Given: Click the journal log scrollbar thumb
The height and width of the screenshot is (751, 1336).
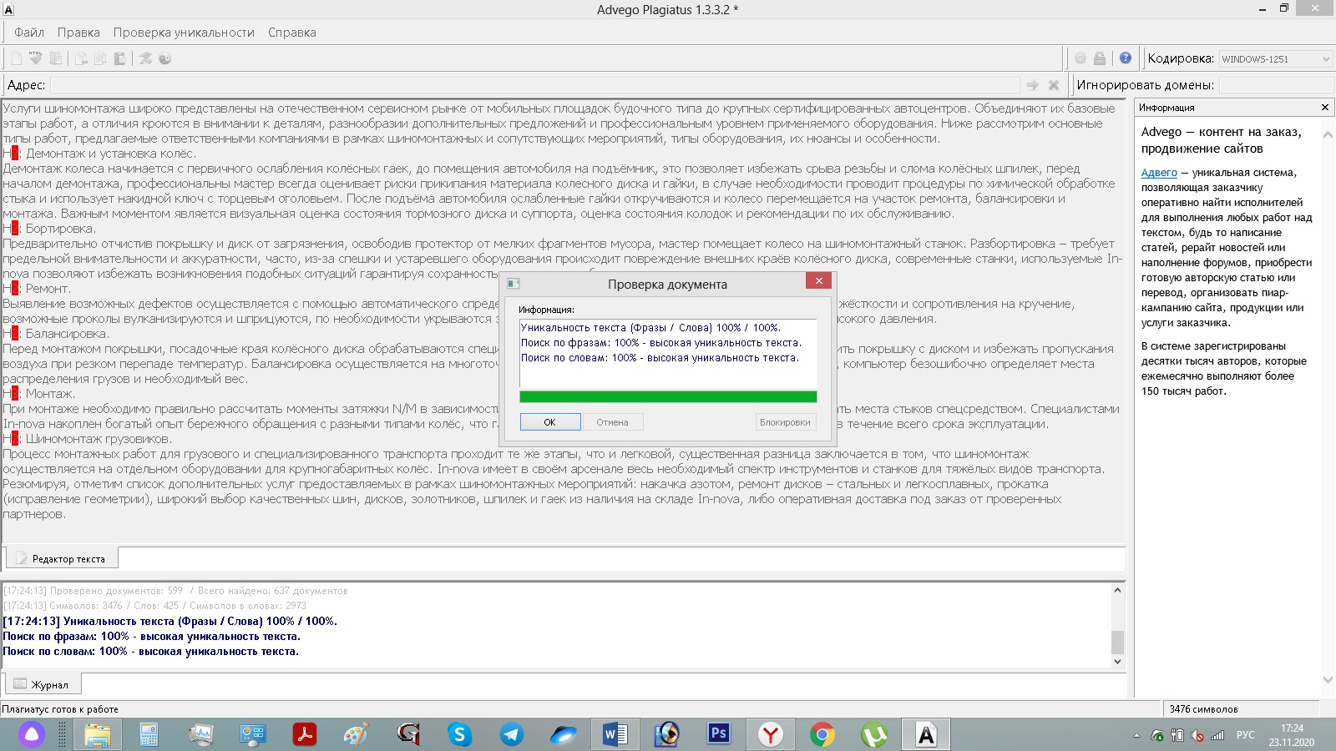Looking at the screenshot, I should pos(1118,642).
